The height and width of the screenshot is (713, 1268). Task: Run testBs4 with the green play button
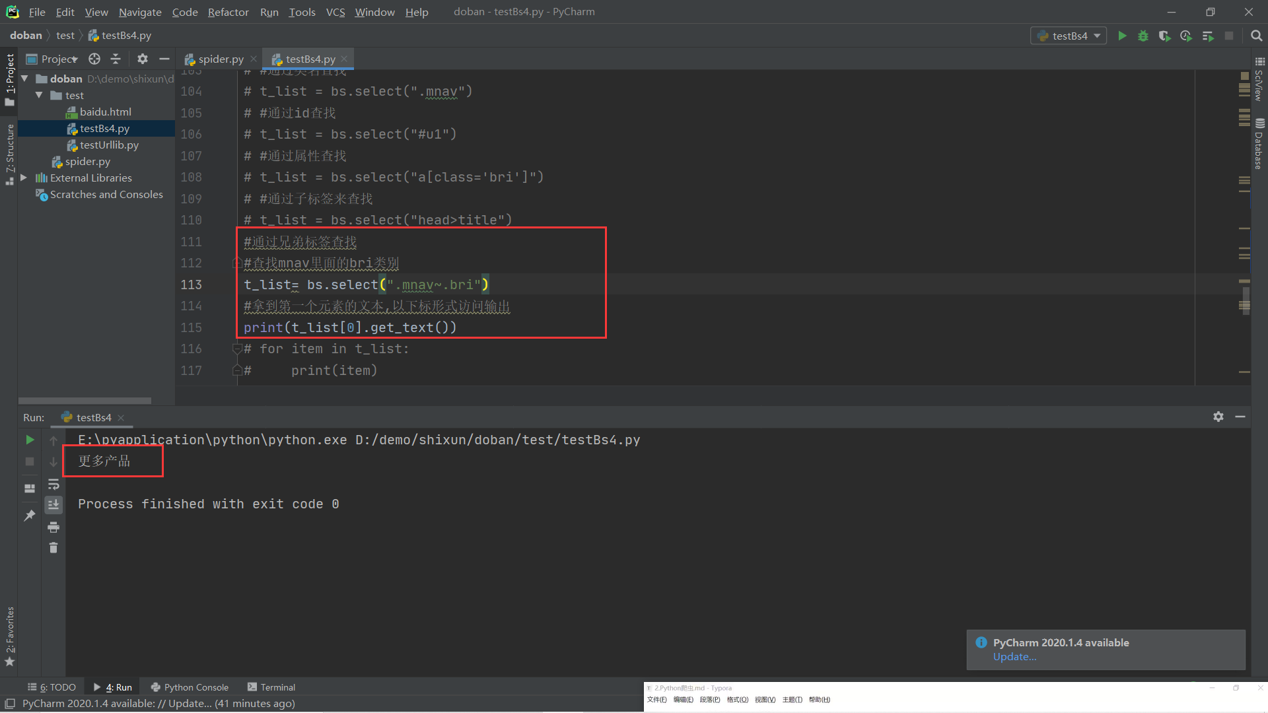click(1122, 36)
